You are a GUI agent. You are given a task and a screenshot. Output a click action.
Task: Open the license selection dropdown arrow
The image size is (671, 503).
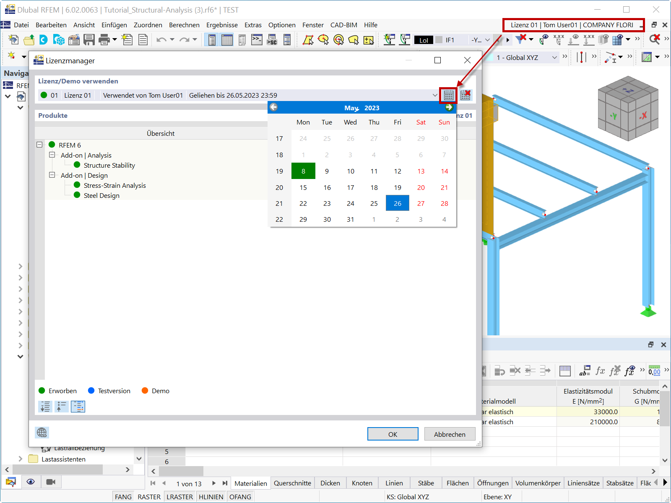[435, 95]
